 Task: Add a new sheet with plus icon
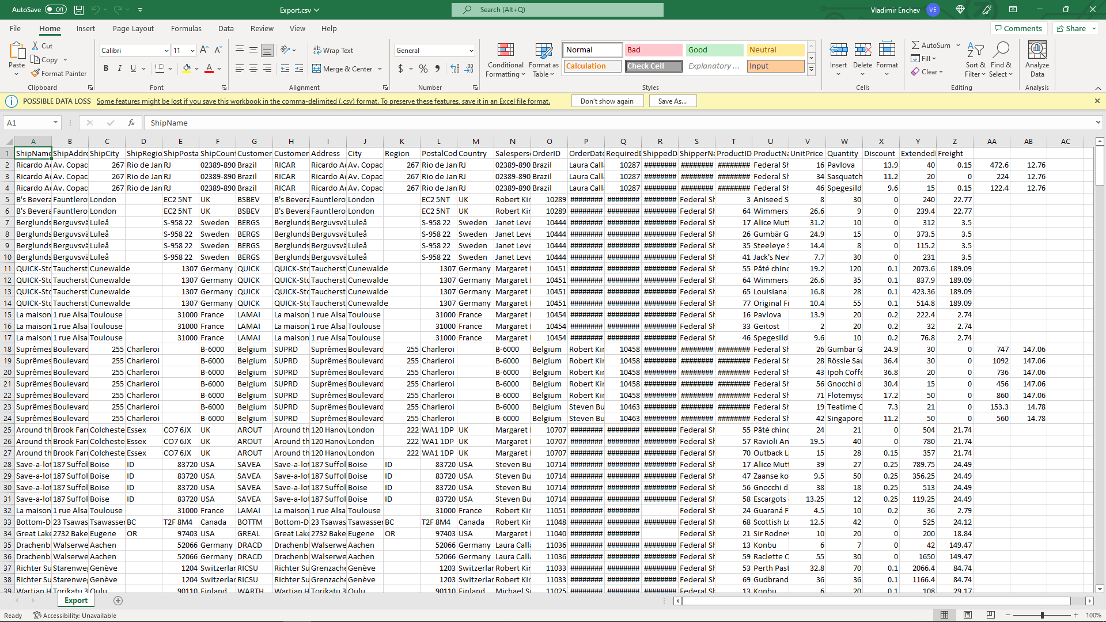tap(118, 601)
